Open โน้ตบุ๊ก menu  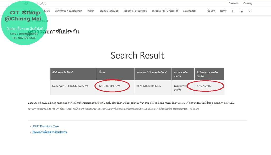(91, 11)
